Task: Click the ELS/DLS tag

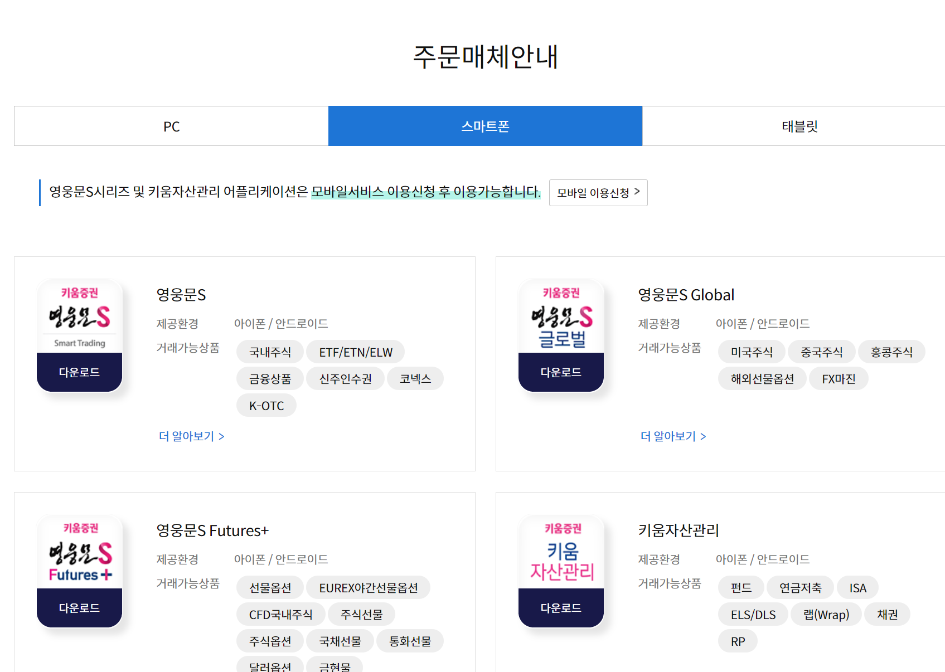Action: coord(753,615)
